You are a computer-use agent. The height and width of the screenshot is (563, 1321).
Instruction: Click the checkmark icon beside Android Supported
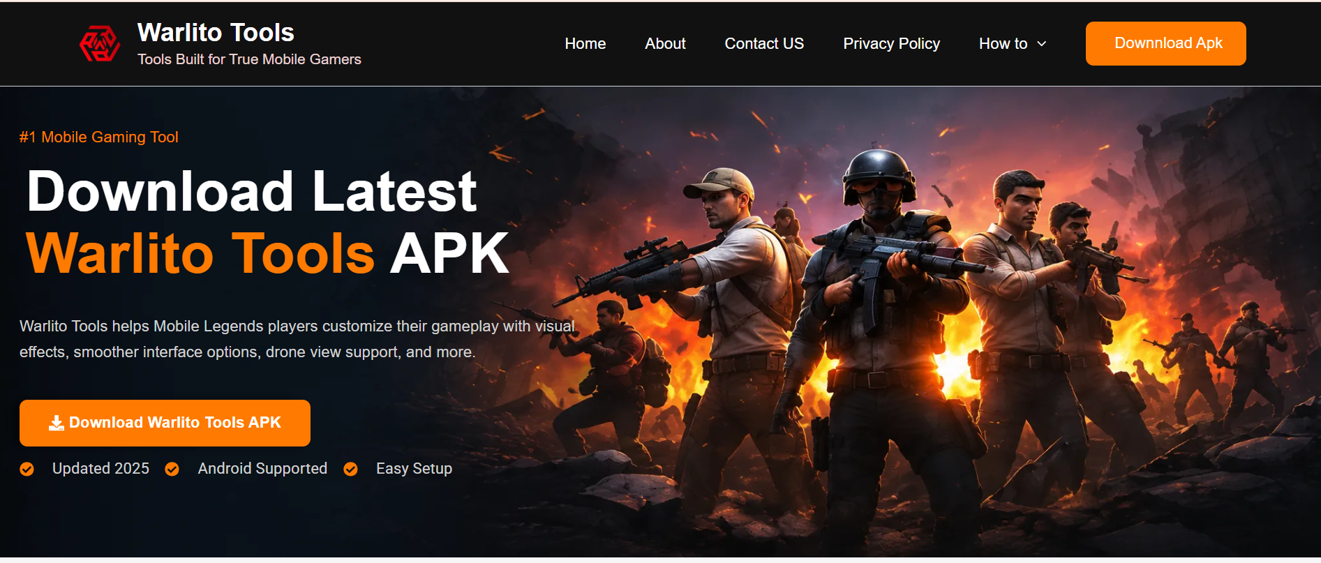pos(172,469)
